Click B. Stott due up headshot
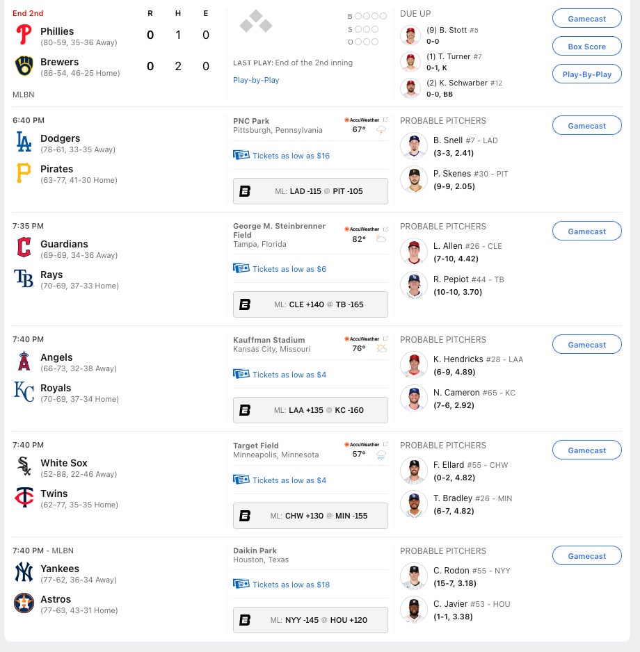This screenshot has width=640, height=652. 410,35
